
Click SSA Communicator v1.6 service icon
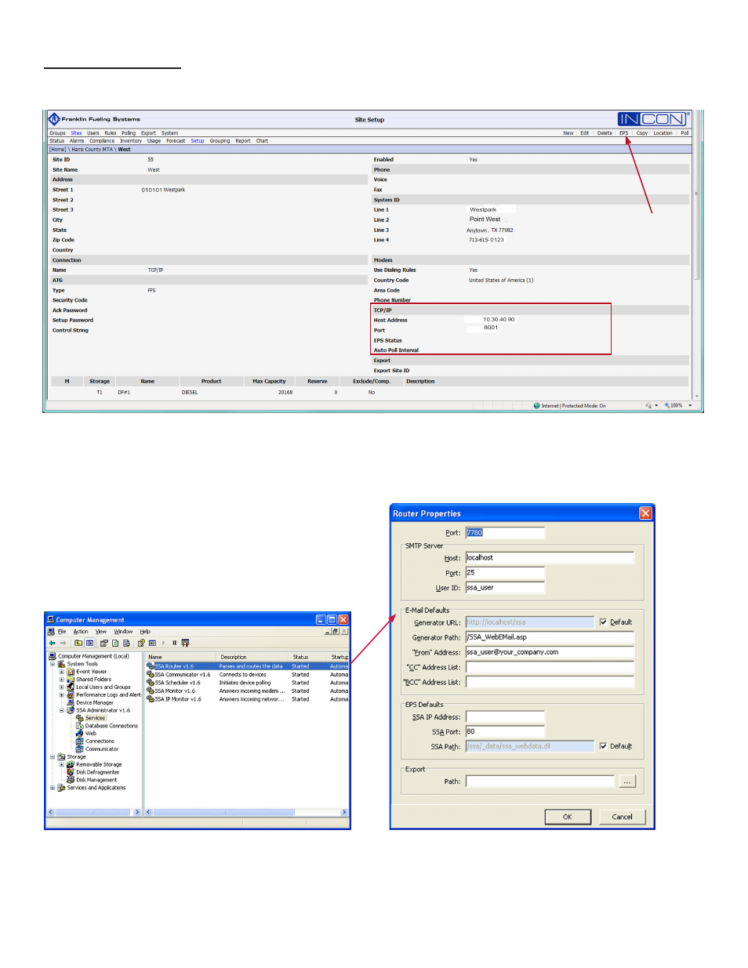(151, 674)
